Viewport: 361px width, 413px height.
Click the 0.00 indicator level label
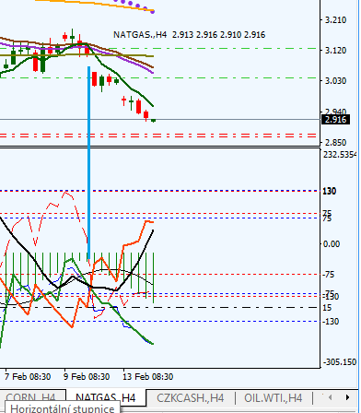coord(332,244)
